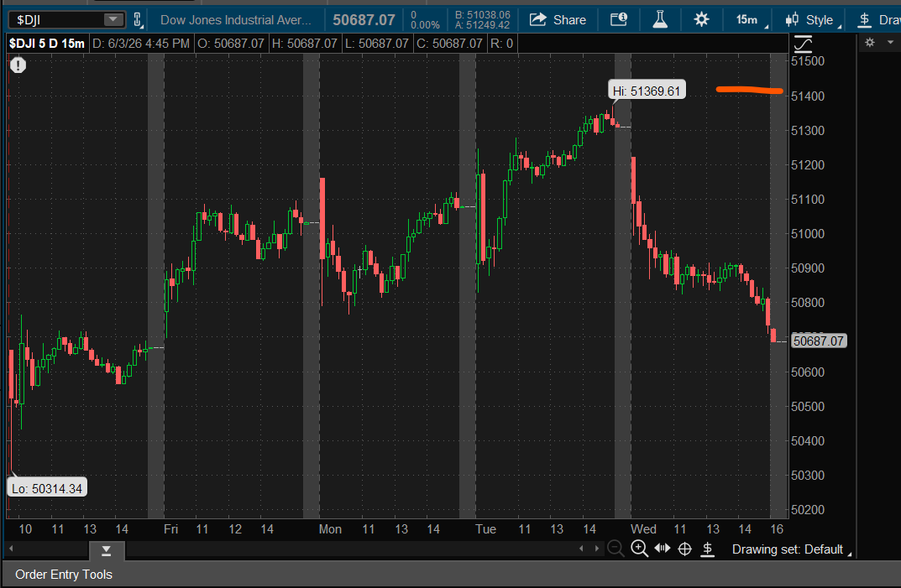Viewport: 901px width, 588px height.
Task: Open the 15m timeframe dropdown
Action: [751, 20]
